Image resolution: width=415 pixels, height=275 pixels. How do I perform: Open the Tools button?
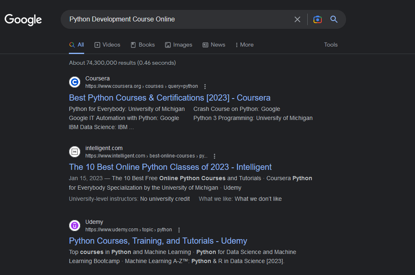(330, 45)
